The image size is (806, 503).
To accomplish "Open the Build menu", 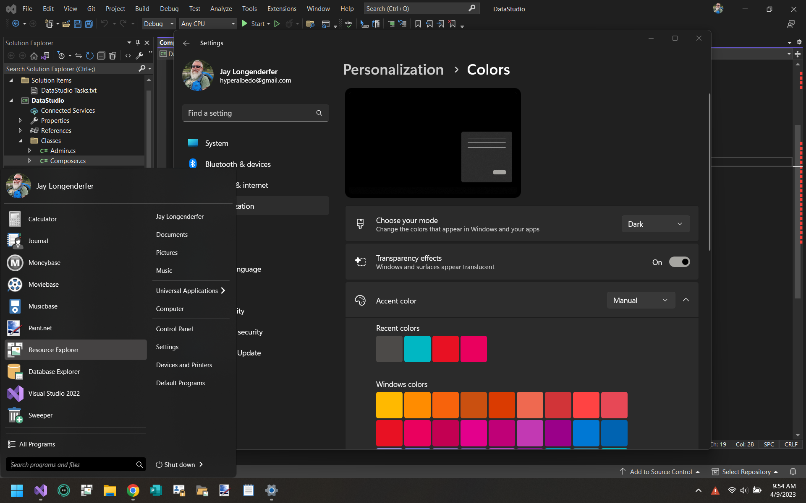I will [x=142, y=9].
